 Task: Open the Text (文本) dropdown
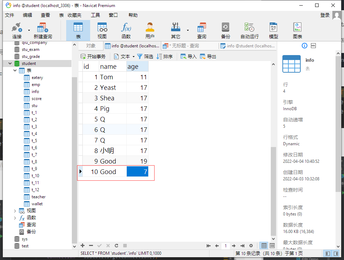click(124, 56)
